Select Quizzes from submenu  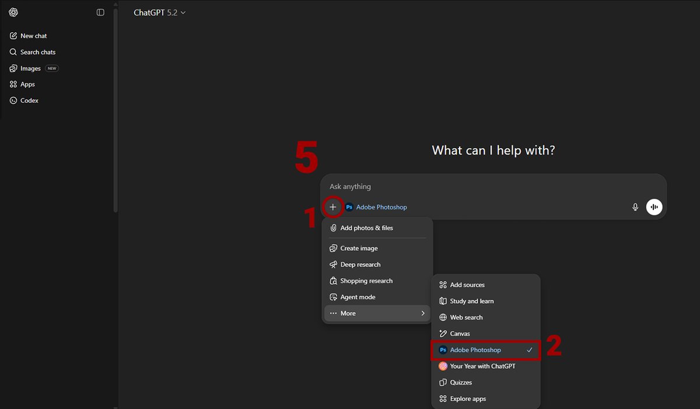(x=486, y=383)
